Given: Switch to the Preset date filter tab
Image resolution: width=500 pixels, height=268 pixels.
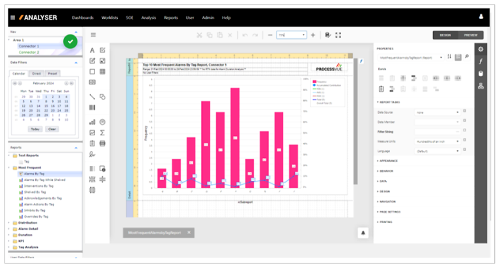Looking at the screenshot, I should [x=52, y=74].
